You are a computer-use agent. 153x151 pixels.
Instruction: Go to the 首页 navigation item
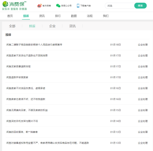pyautogui.click(x=10, y=16)
